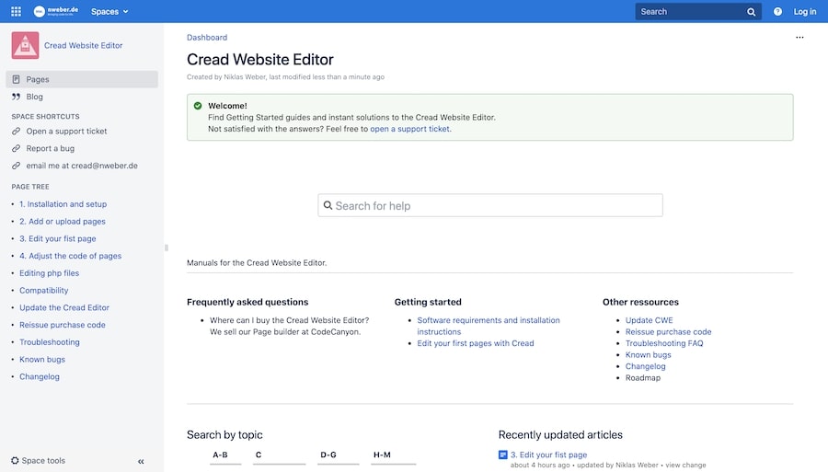Click the nweber.de logo
828x472 pixels.
[56, 11]
